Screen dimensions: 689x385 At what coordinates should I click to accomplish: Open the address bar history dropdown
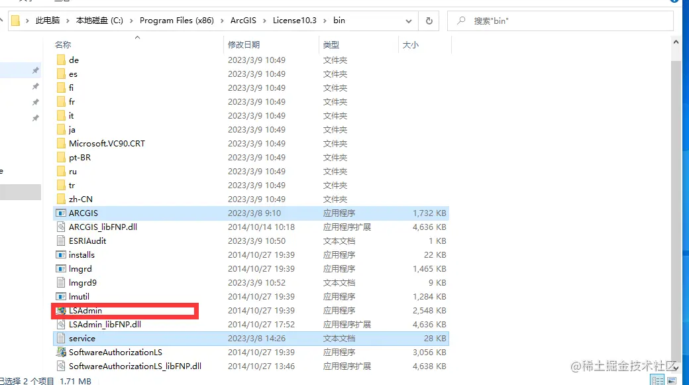(409, 21)
